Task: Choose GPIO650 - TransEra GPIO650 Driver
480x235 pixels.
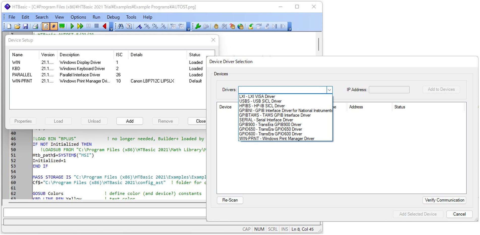Action: pyautogui.click(x=285, y=129)
